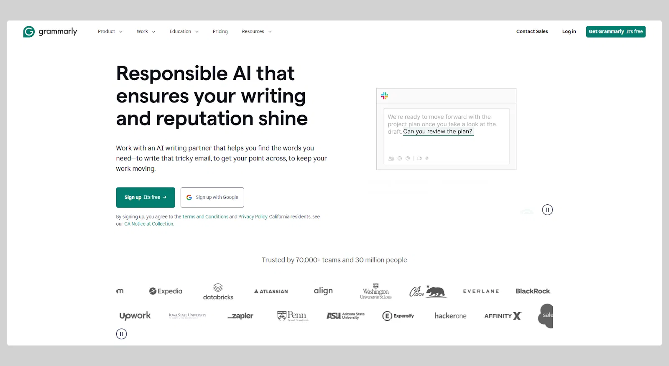The image size is (669, 366).
Task: Expand the Product dropdown menu
Action: 110,31
